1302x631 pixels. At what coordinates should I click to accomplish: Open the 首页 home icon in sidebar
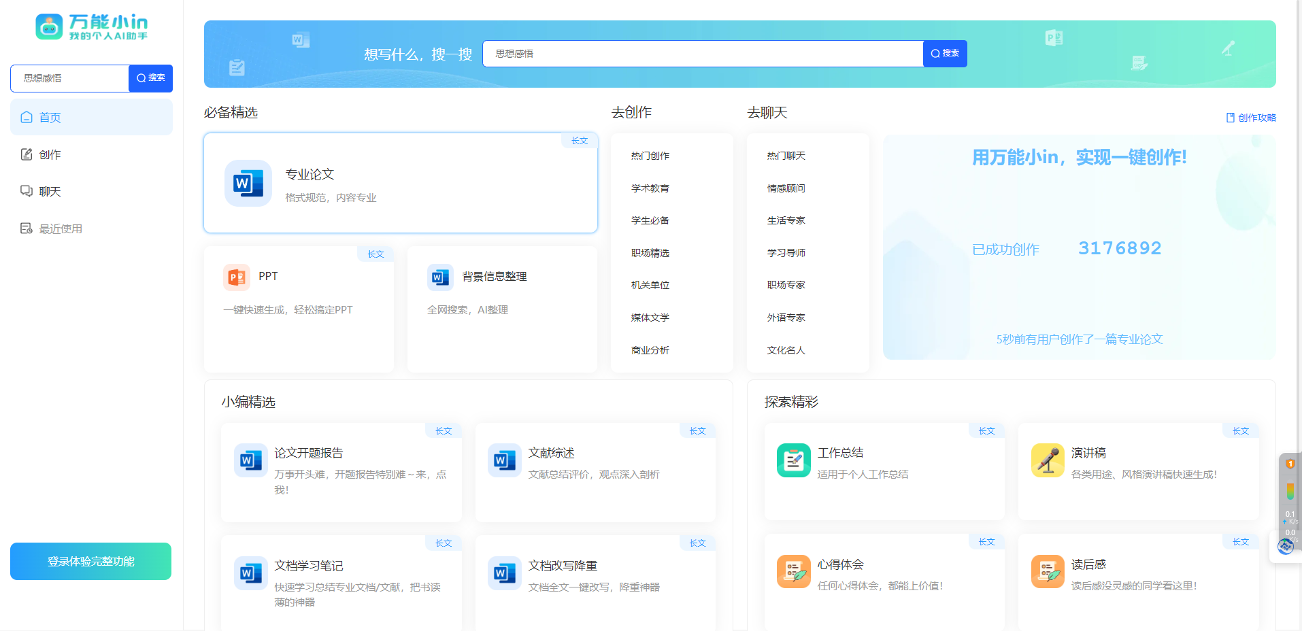click(x=27, y=117)
